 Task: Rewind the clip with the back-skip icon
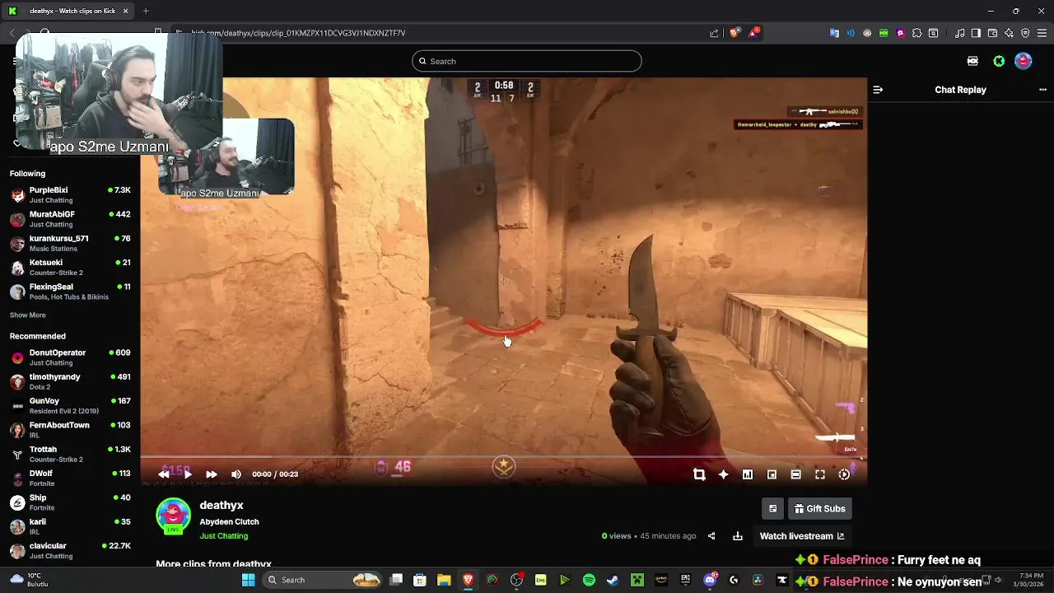point(164,474)
